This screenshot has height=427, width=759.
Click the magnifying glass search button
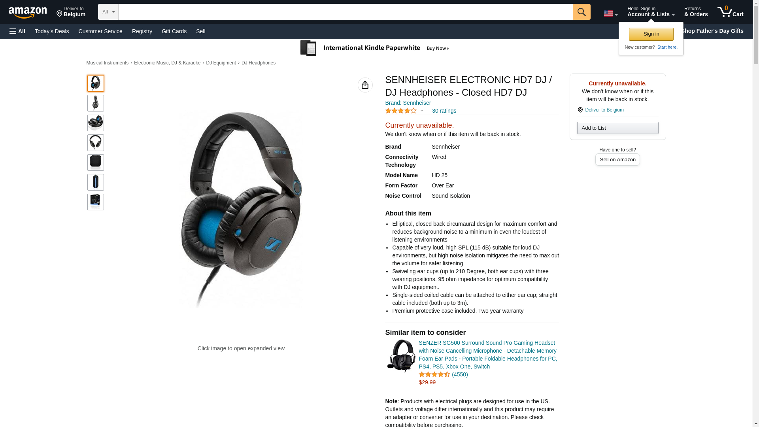pyautogui.click(x=581, y=12)
